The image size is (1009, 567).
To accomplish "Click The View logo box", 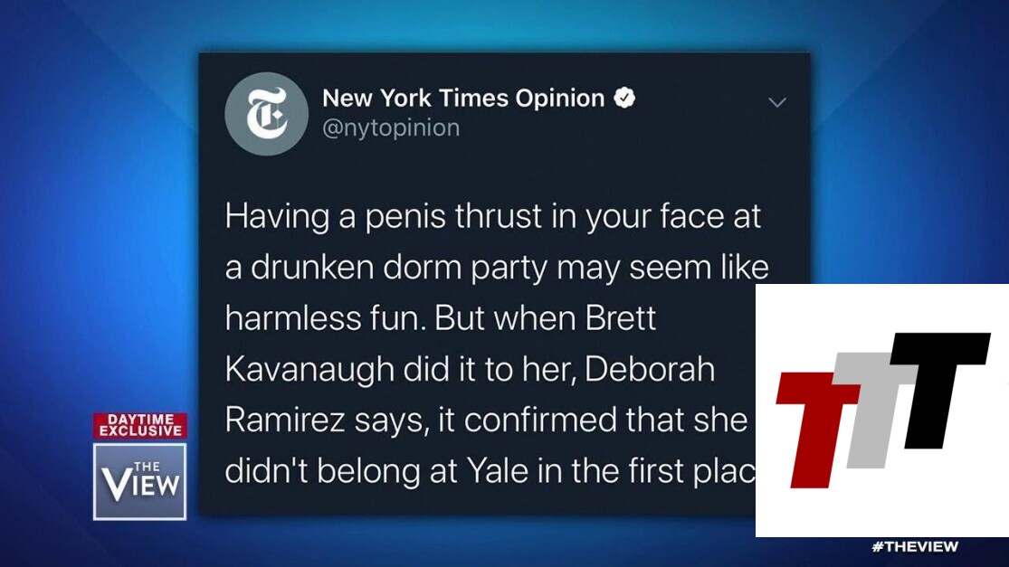I will (139, 481).
